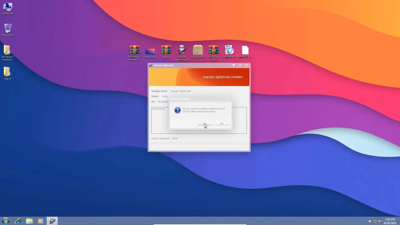Click Yes to create a restore point
Viewport: 400px width, 225px height.
205,123
